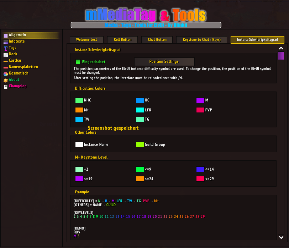
Task: Select the Castbar icon in sidebar
Action: (x=6, y=61)
